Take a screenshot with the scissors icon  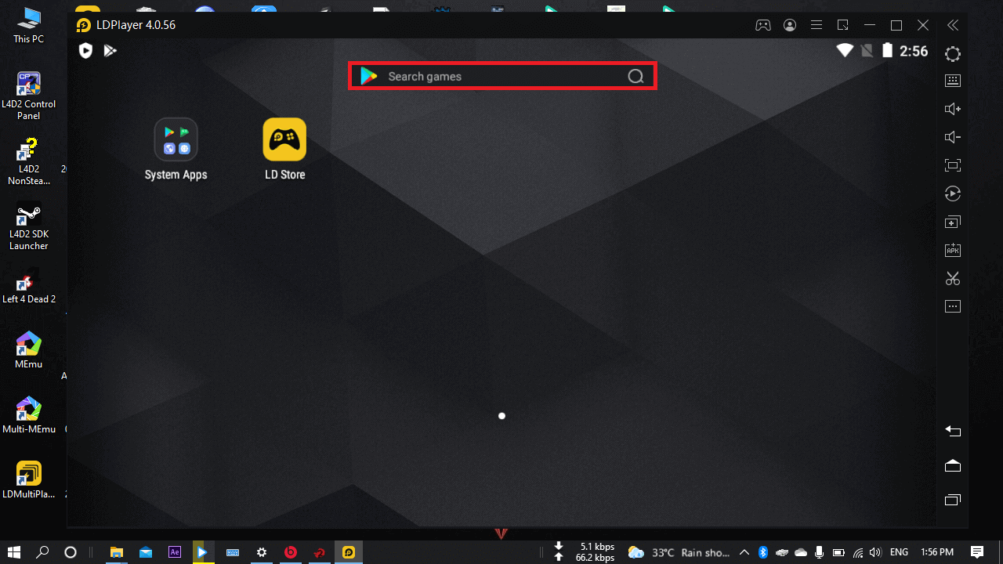pos(953,278)
